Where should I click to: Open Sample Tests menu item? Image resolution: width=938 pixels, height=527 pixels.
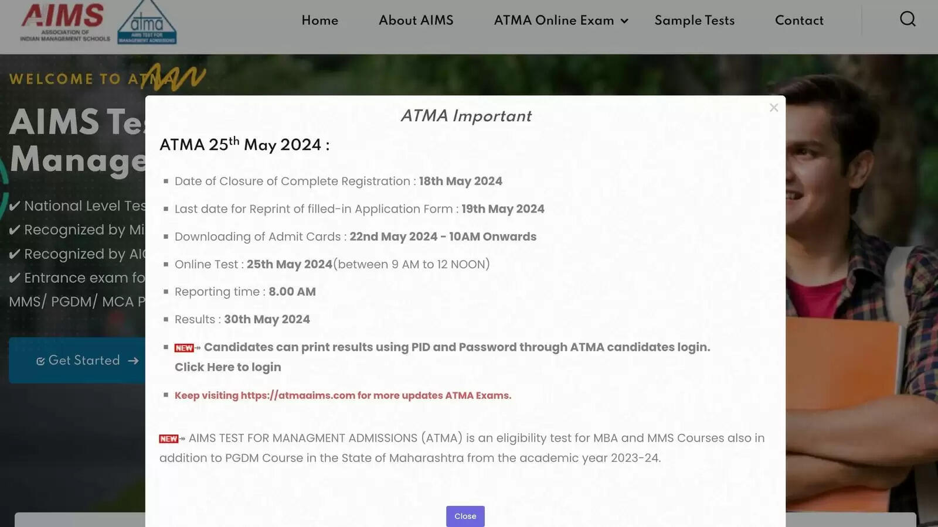[x=695, y=20]
